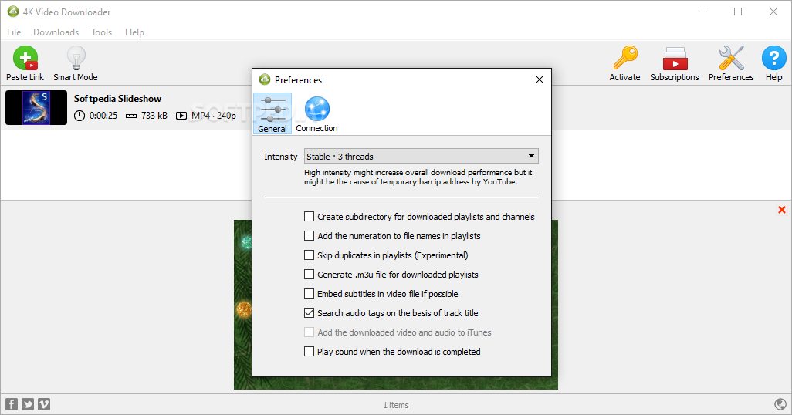Click the 733 kB file size text
The width and height of the screenshot is (792, 415).
154,116
